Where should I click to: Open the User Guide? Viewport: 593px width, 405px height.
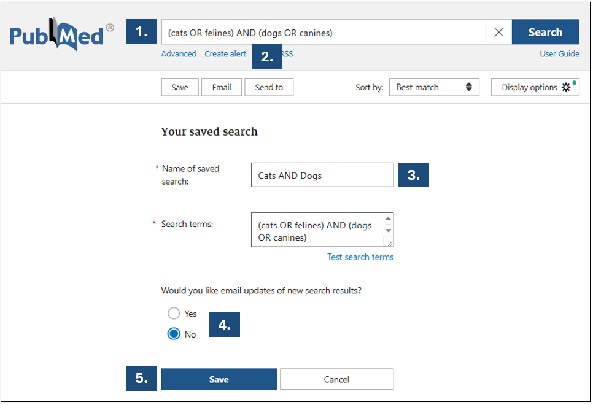559,54
